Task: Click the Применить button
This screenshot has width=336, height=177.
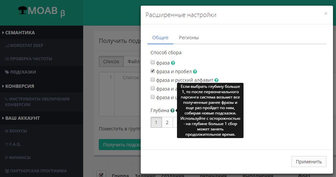Action: pyautogui.click(x=309, y=162)
